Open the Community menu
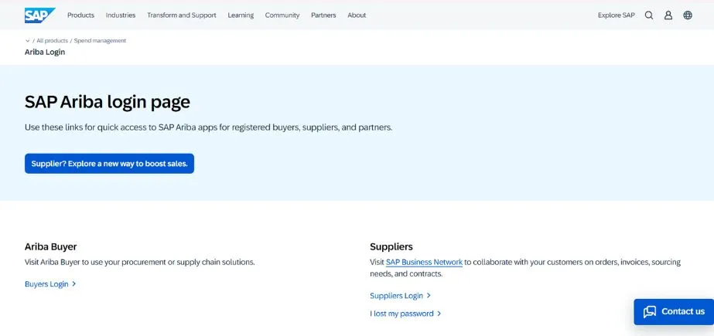Viewport: 714px width, 336px height. (x=282, y=15)
